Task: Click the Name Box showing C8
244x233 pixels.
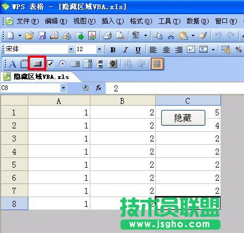Action: 30,88
